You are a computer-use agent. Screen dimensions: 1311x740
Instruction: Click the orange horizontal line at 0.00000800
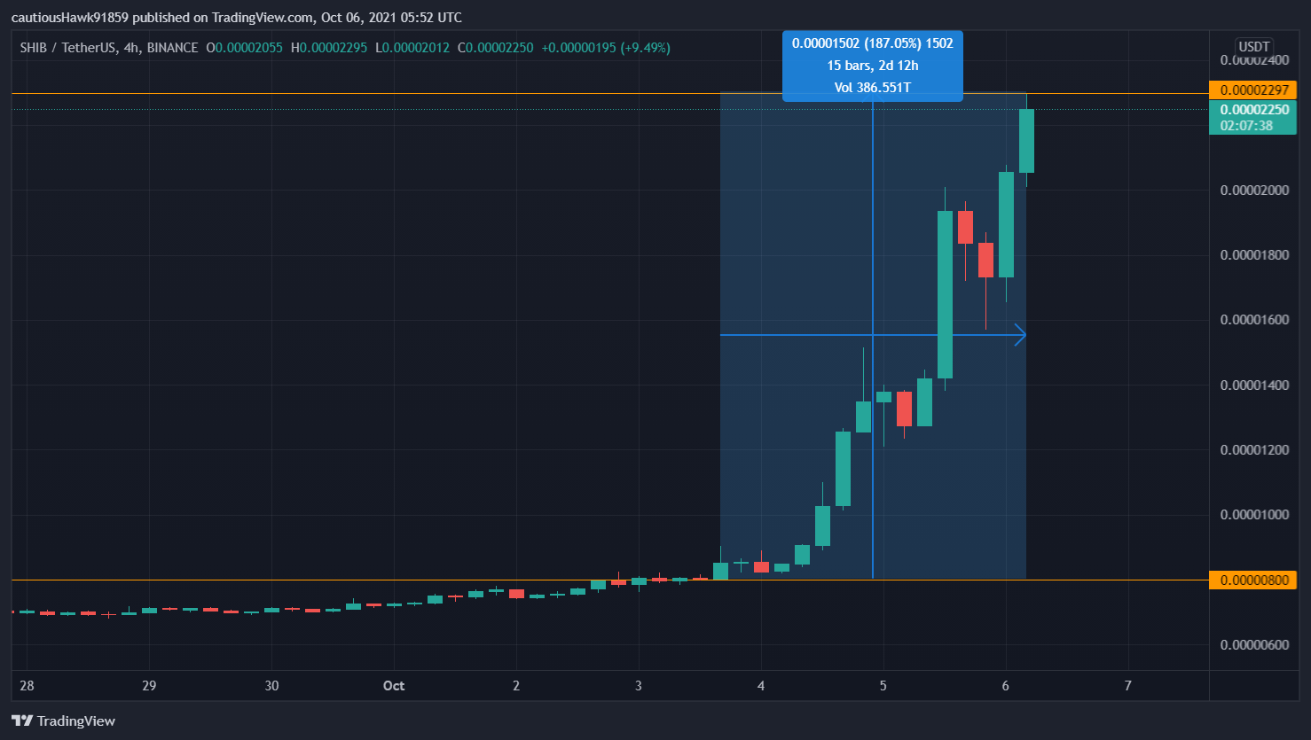[355, 580]
